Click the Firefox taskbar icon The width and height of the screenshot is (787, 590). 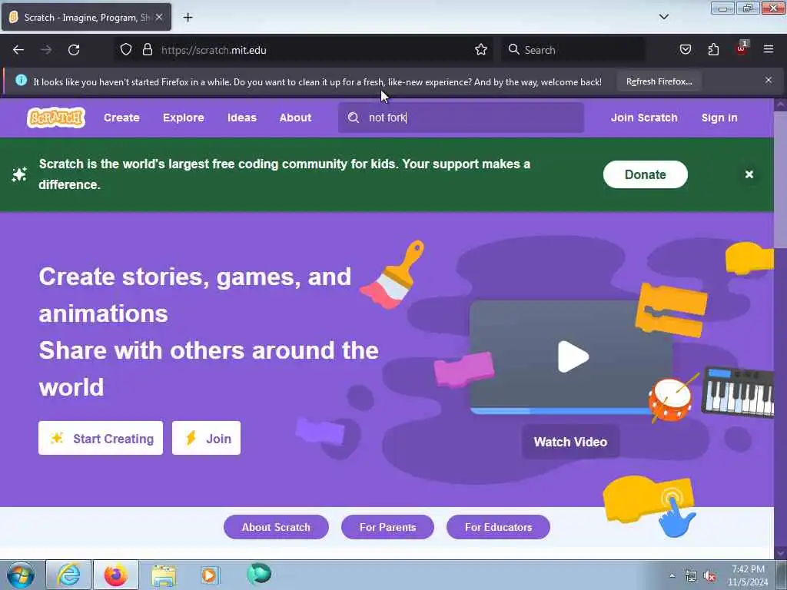pos(116,575)
